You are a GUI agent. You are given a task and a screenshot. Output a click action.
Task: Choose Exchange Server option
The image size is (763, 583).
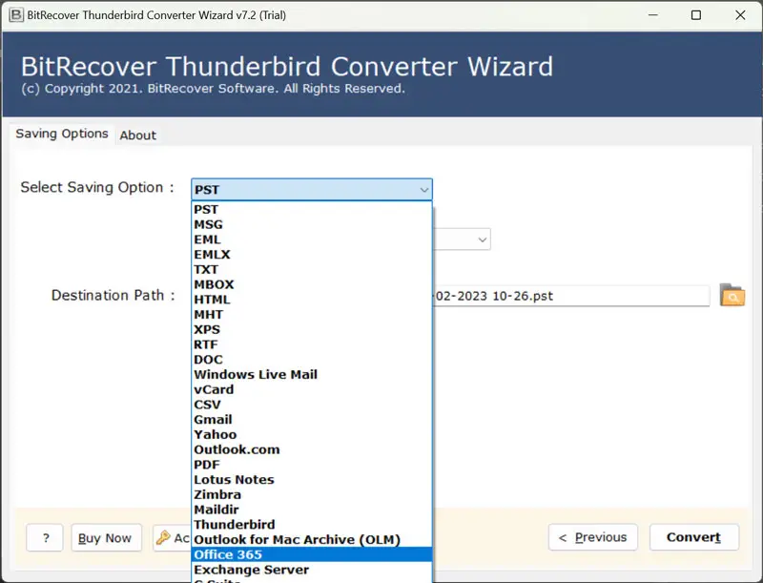[x=251, y=570]
